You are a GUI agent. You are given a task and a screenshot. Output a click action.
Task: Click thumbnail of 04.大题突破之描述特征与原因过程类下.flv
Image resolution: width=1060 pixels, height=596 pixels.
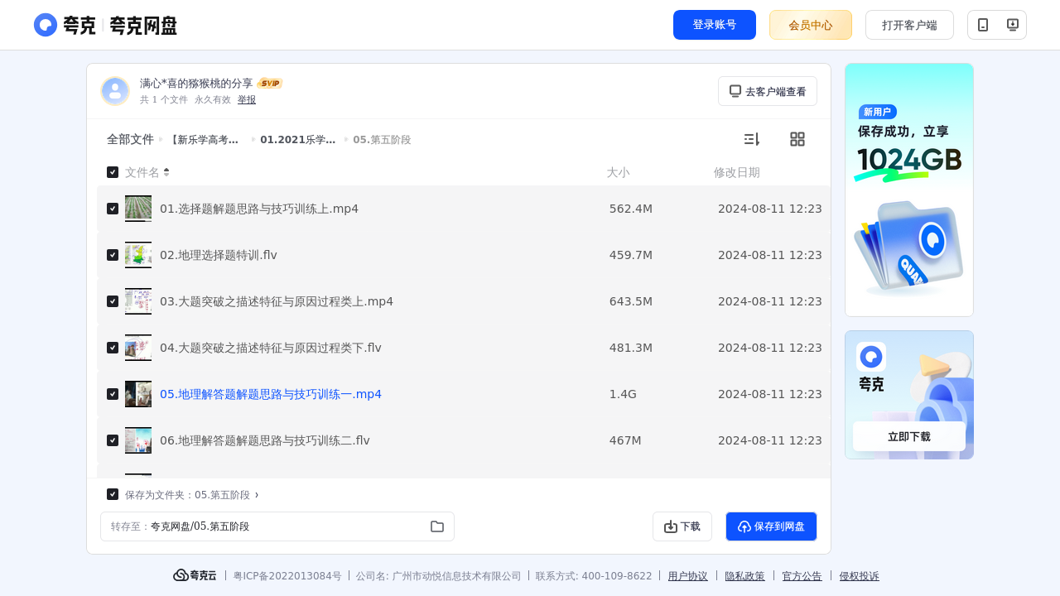tap(138, 348)
